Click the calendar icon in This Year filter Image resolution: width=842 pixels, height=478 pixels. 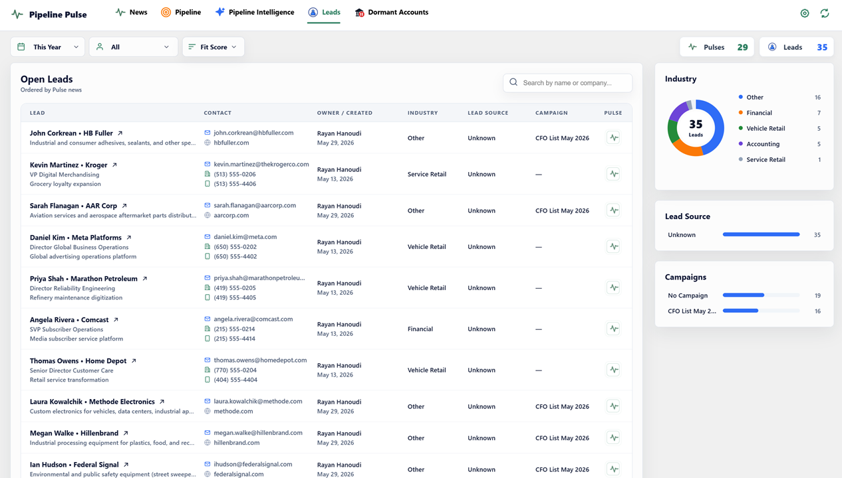click(21, 47)
